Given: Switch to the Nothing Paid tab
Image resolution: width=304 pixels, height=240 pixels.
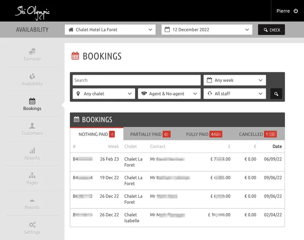Looking at the screenshot, I should [x=97, y=134].
